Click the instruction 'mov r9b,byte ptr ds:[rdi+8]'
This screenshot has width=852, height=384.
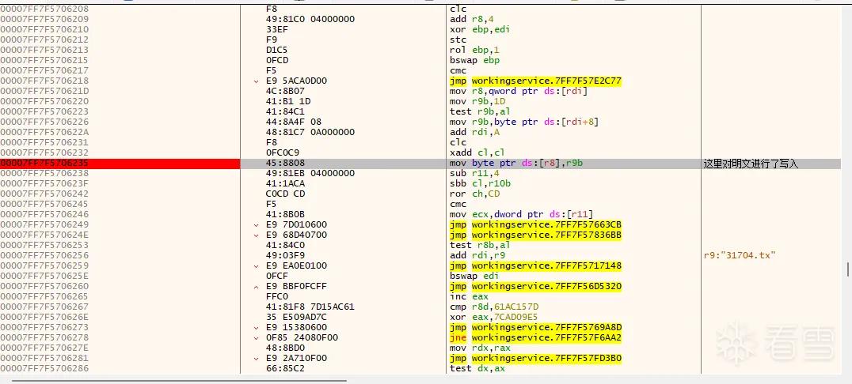coord(524,122)
